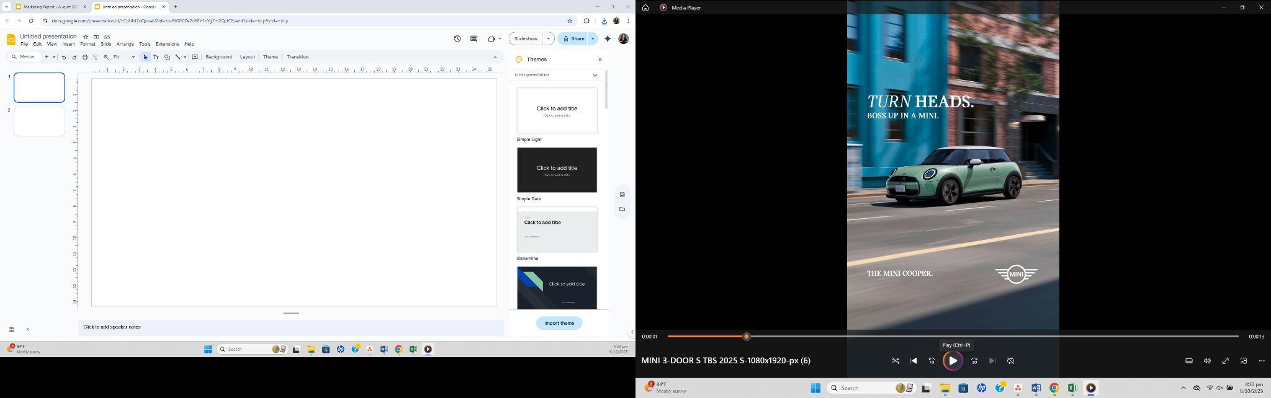Click the Import theme button
1271x398 pixels.
click(x=559, y=323)
